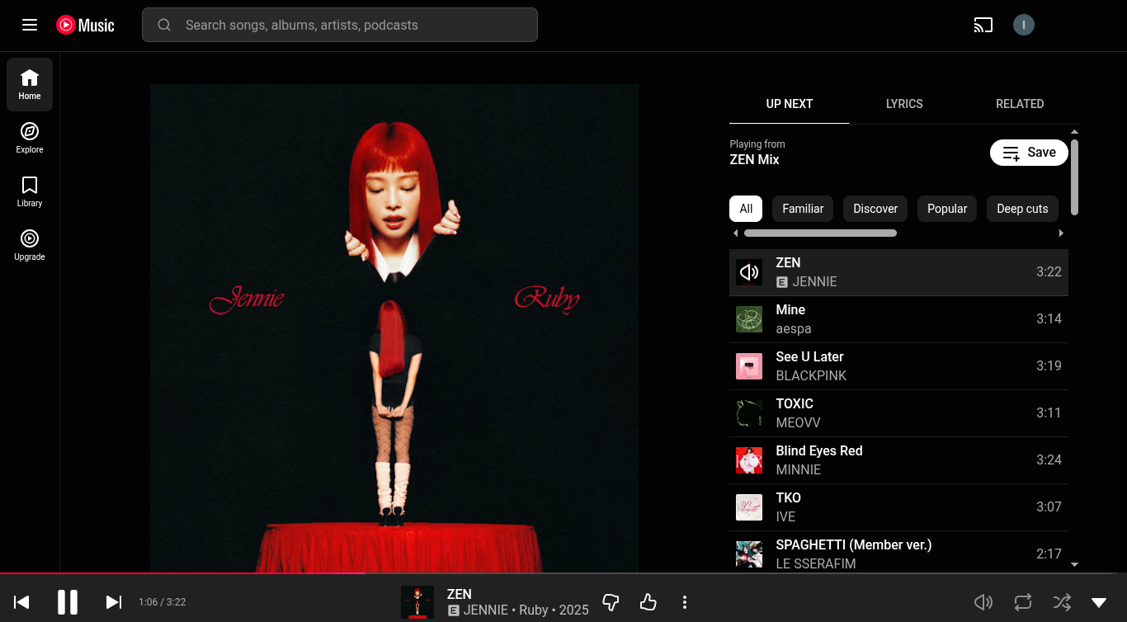
Task: Focus the song search box
Action: coord(340,25)
